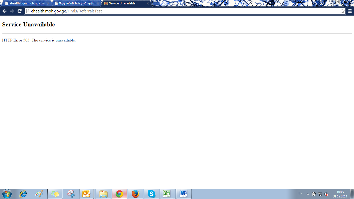This screenshot has width=354, height=199.
Task: Close the Service Unavailable tab
Action: point(148,4)
